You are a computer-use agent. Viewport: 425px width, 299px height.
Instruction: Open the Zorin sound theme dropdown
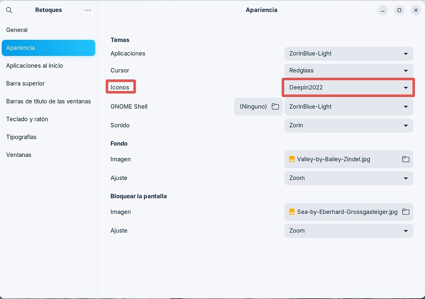point(348,125)
